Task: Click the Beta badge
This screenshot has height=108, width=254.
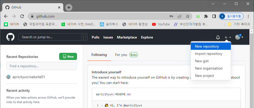Action: point(134,55)
